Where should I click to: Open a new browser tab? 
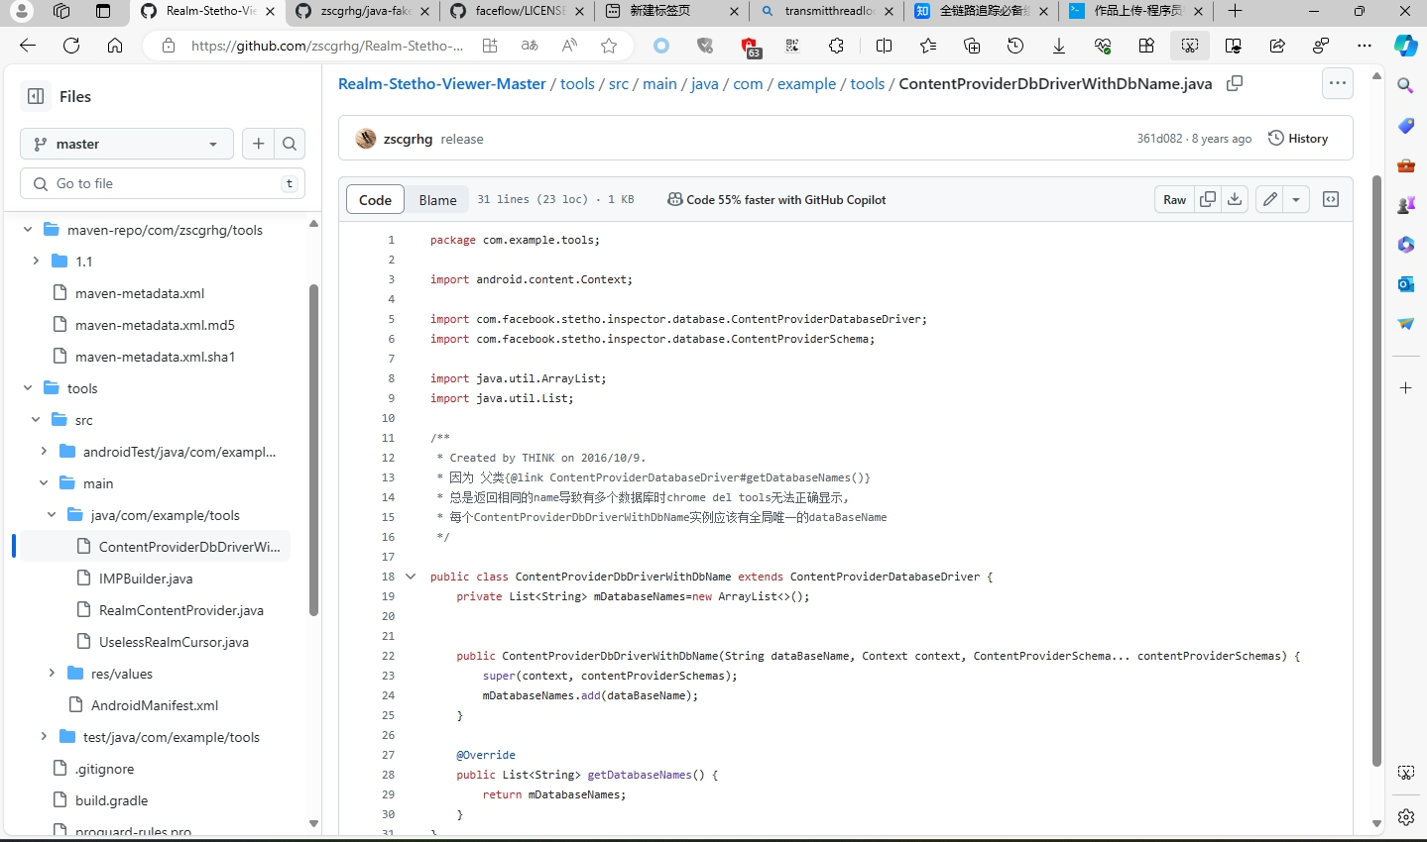tap(1235, 11)
